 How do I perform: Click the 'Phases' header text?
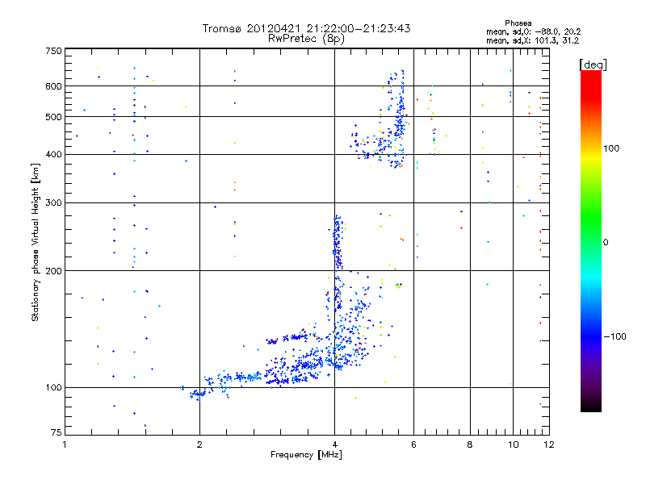[x=518, y=23]
